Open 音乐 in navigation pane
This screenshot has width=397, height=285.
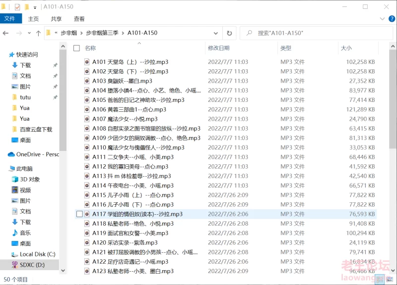[x=25, y=233]
